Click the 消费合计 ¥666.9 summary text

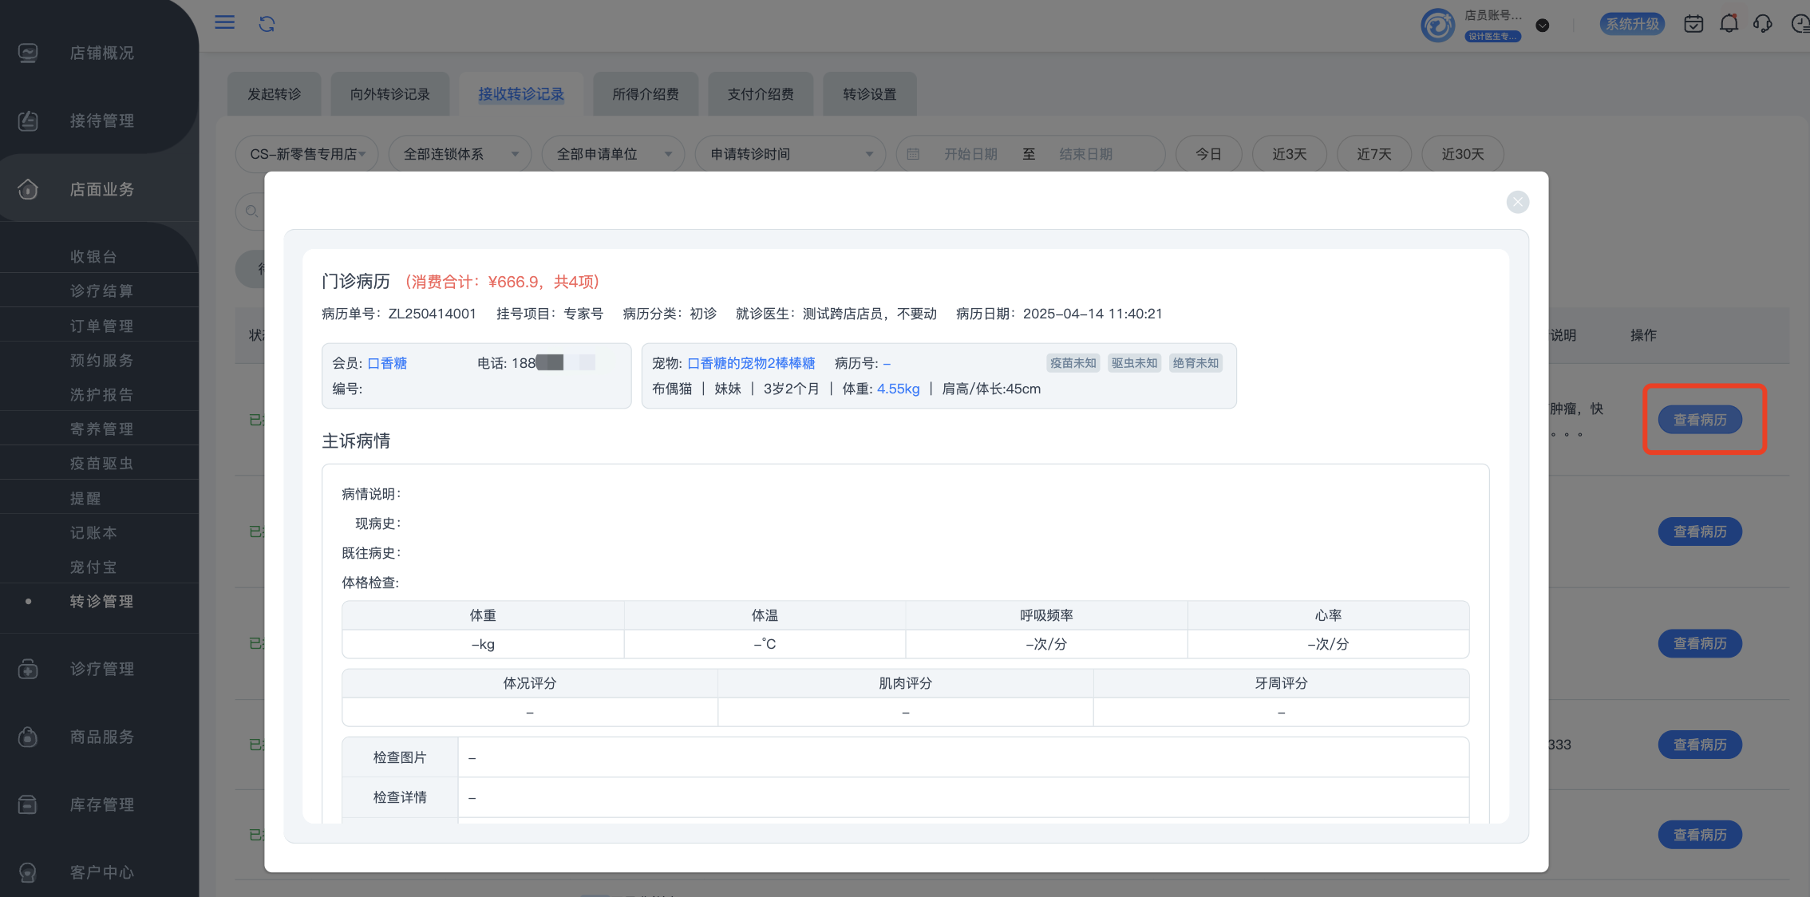[x=503, y=282]
